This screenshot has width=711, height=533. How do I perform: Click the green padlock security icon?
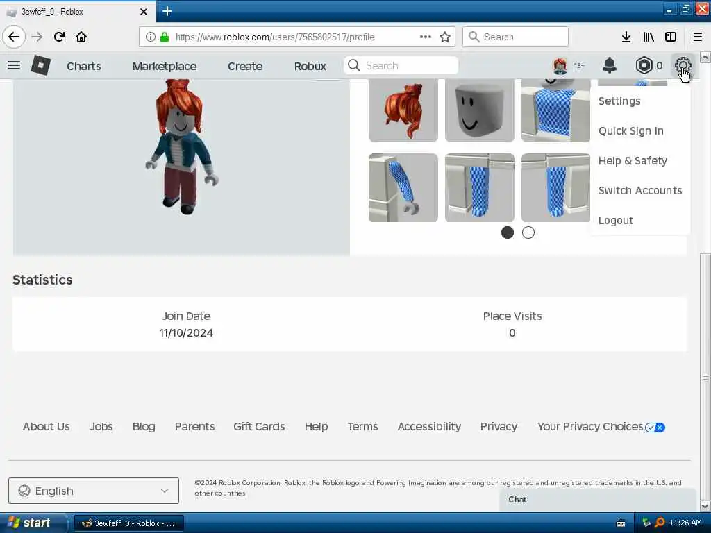(x=165, y=37)
